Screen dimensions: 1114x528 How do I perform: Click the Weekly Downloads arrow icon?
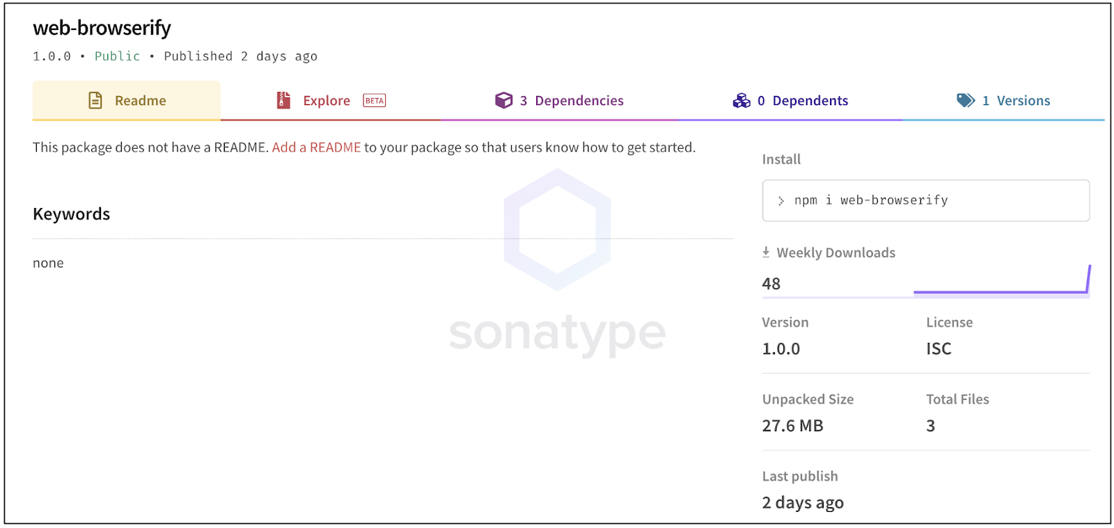point(766,253)
